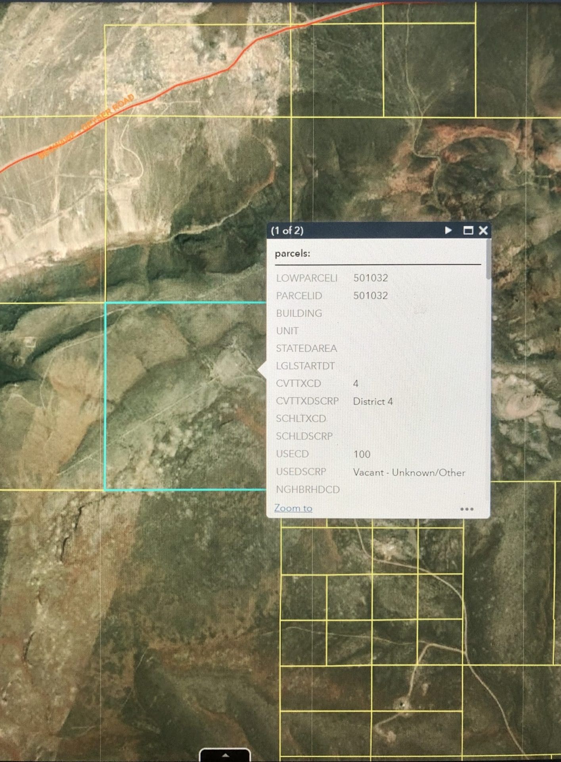
Task: Select the District 4 value
Action: (373, 401)
